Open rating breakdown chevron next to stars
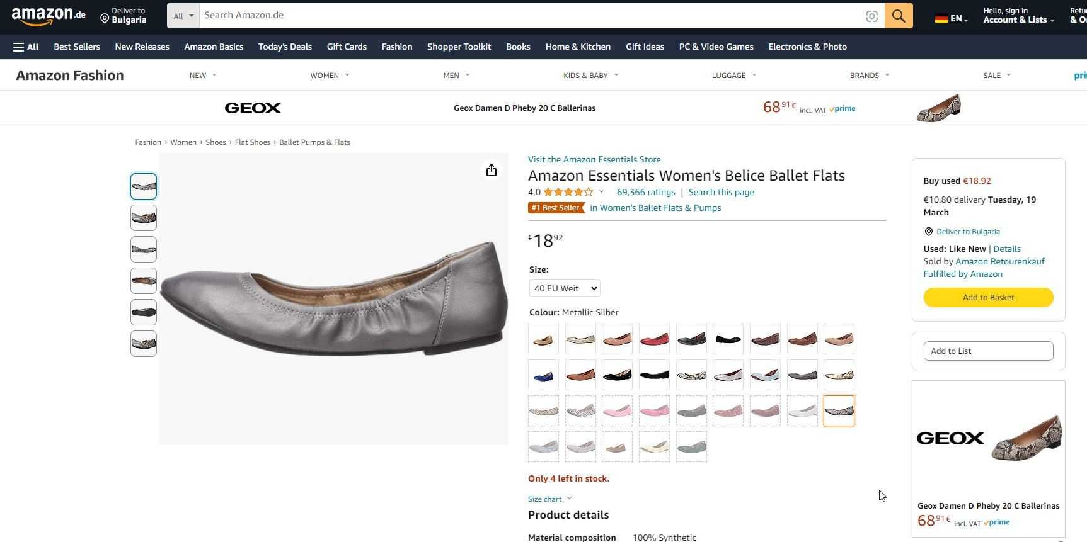The image size is (1087, 542). click(601, 192)
